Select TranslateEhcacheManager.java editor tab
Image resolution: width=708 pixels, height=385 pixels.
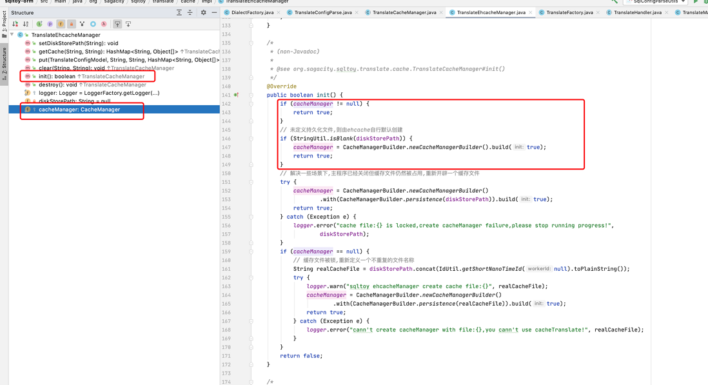(x=491, y=13)
